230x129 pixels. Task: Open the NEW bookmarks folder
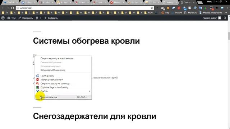pos(148,13)
